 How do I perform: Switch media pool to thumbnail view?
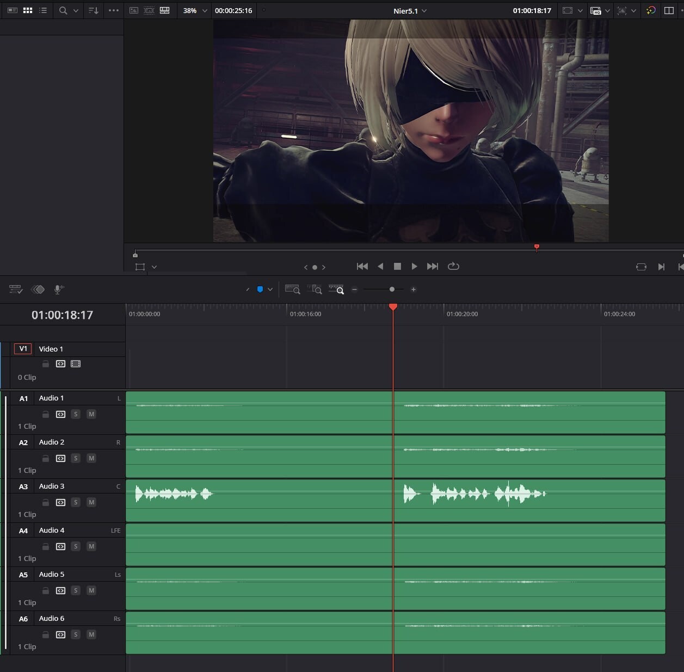coord(28,10)
